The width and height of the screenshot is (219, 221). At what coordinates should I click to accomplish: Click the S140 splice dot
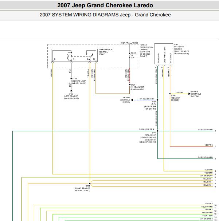click(170, 94)
